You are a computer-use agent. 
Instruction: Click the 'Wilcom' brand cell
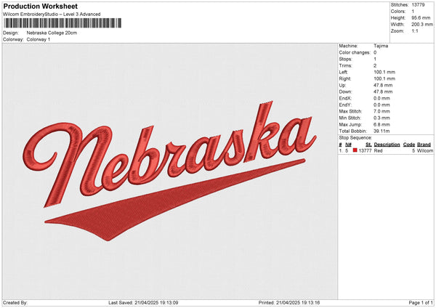coord(425,150)
